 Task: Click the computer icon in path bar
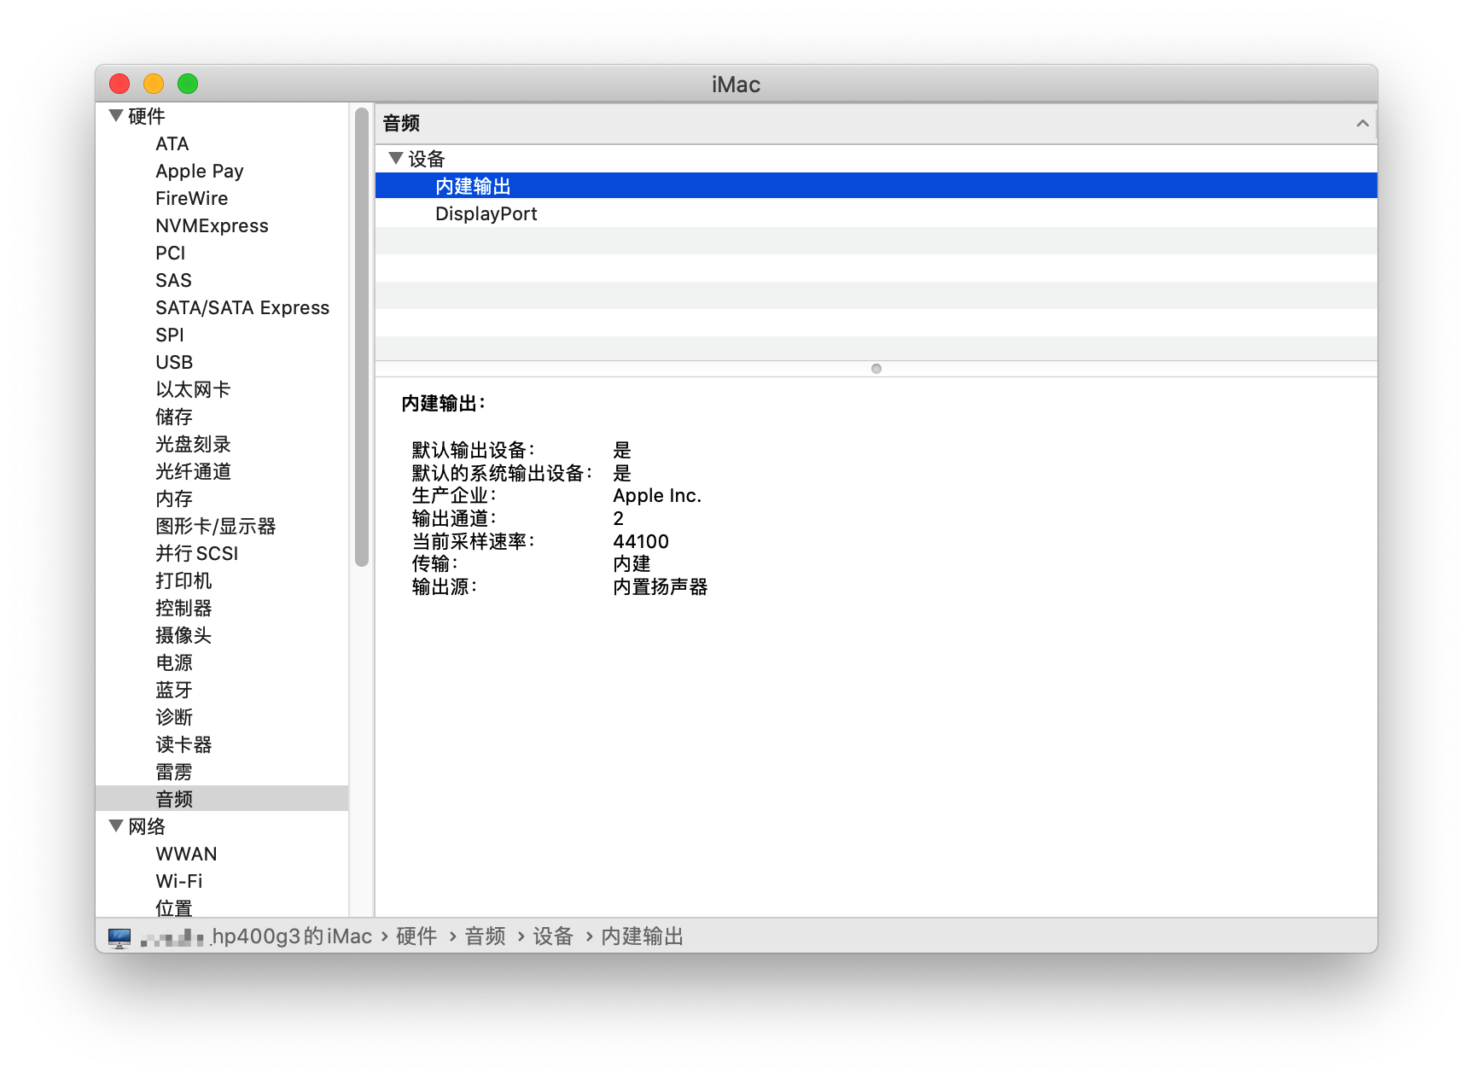point(119,937)
